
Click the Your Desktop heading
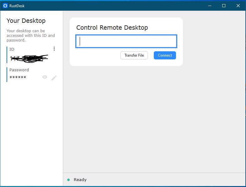[x=26, y=21]
